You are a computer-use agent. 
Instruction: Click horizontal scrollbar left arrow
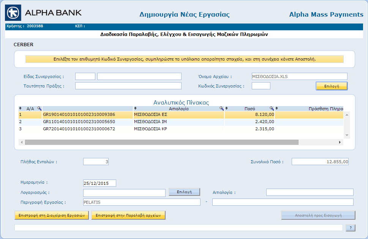[22, 142]
